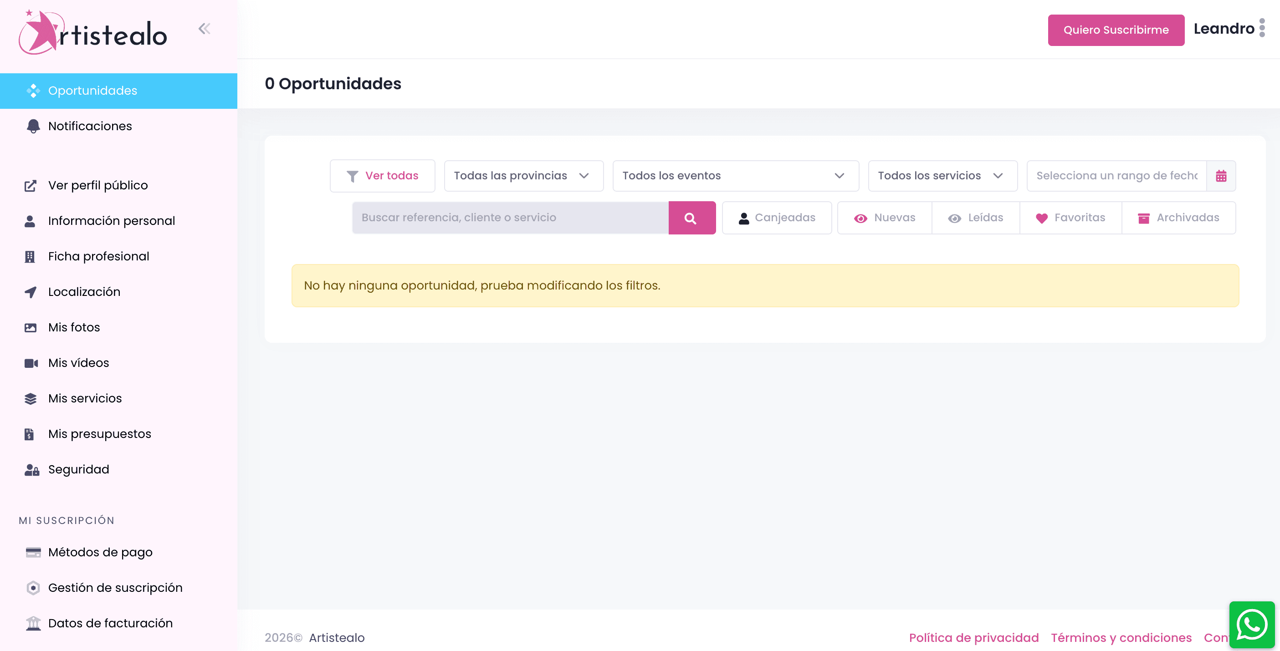Toggle the Nuevas filter

885,218
